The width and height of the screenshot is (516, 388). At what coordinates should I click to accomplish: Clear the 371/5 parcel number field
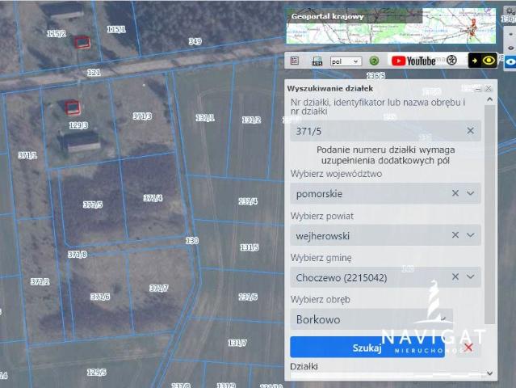[x=470, y=131]
